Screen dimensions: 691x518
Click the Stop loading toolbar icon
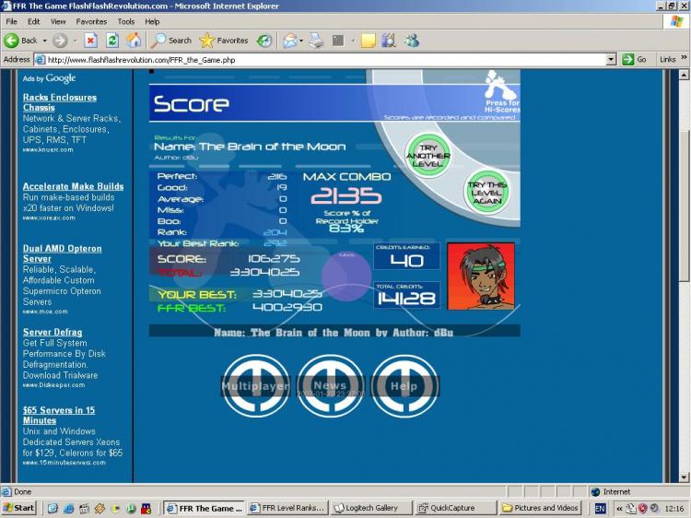(x=90, y=41)
